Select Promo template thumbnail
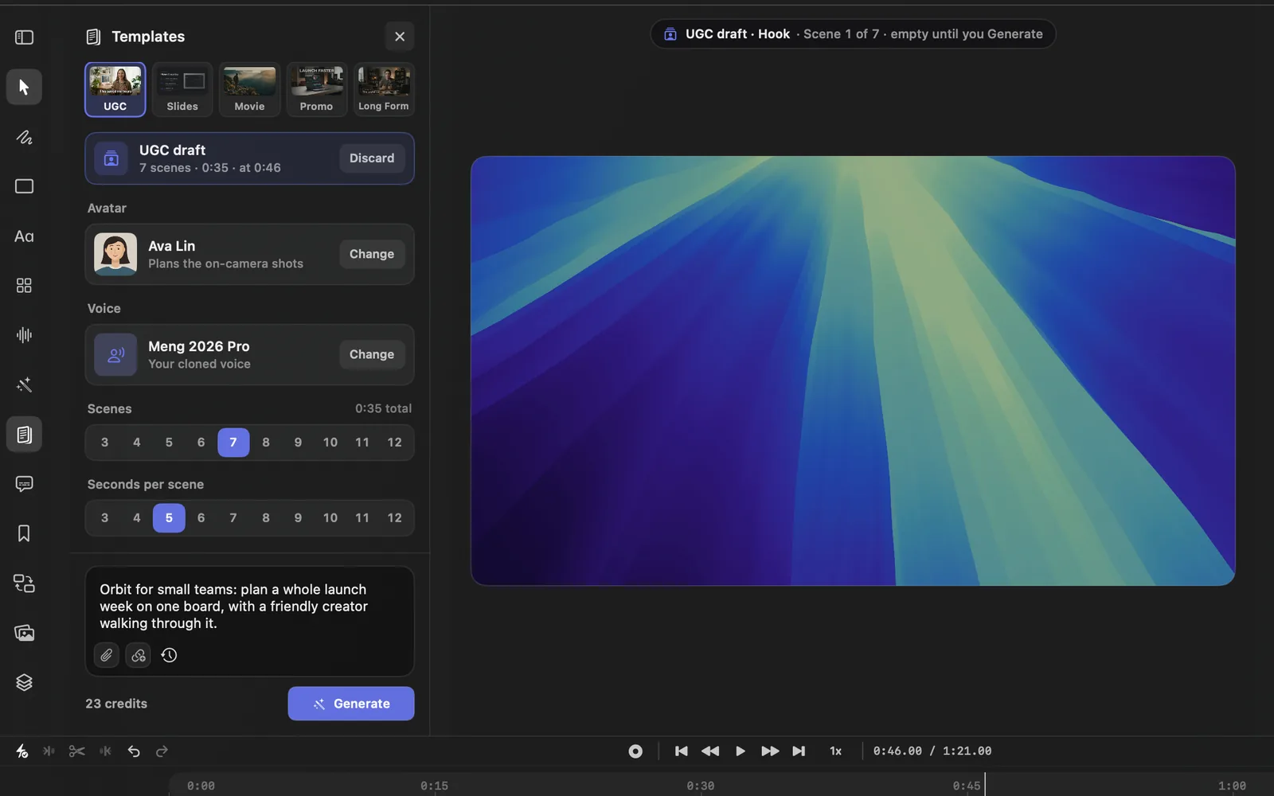The image size is (1274, 796). (x=316, y=89)
